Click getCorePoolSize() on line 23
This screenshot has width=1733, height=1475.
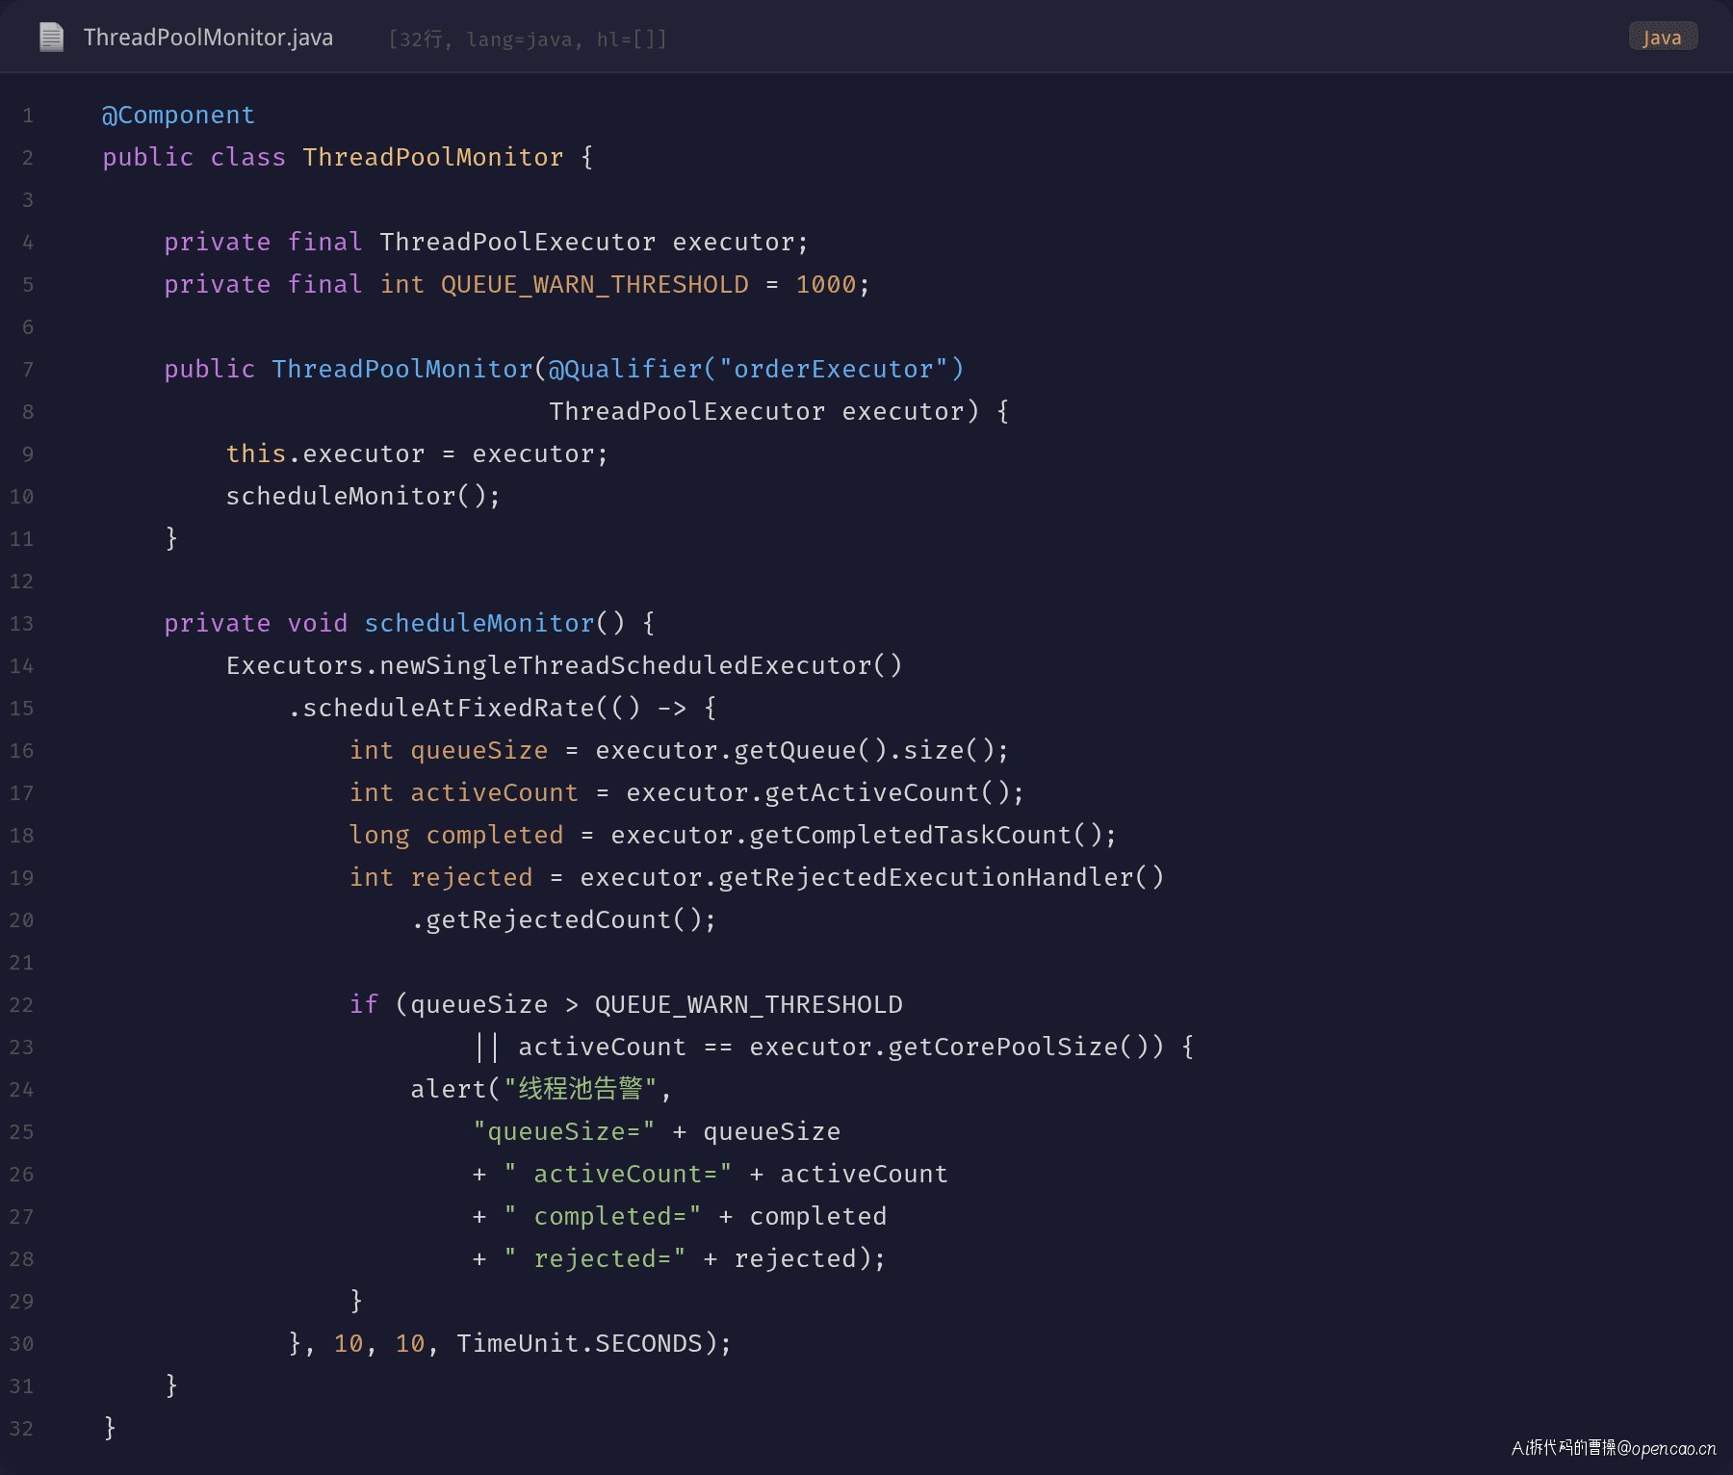point(1019,1048)
